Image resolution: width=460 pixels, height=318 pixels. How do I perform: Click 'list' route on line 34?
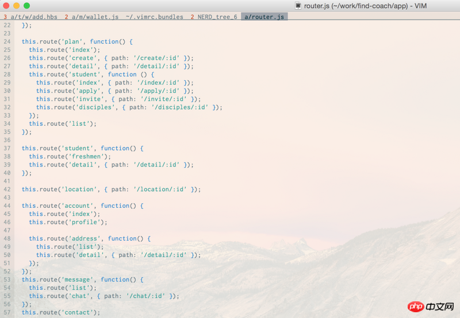point(79,123)
